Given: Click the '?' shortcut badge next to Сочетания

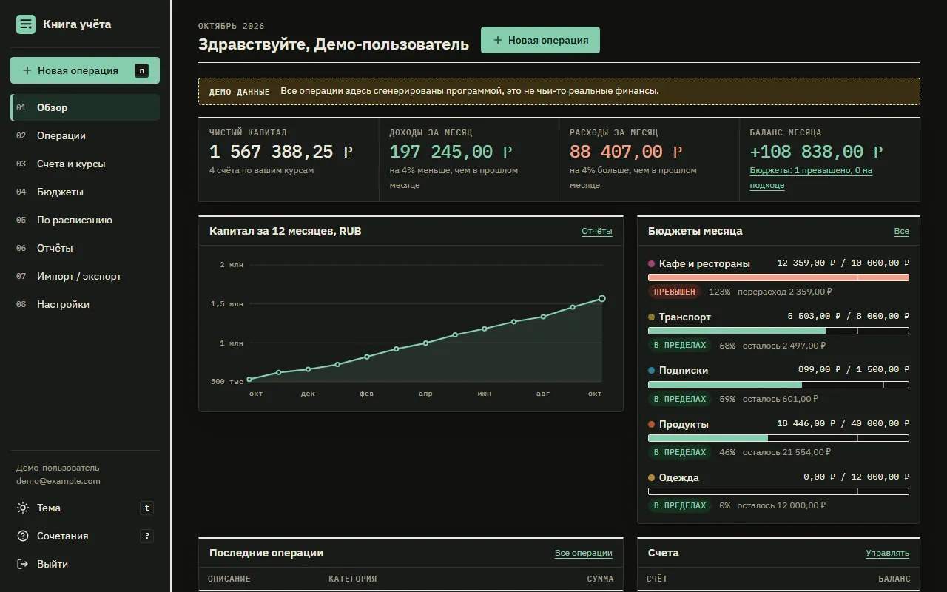Looking at the screenshot, I should click(146, 536).
